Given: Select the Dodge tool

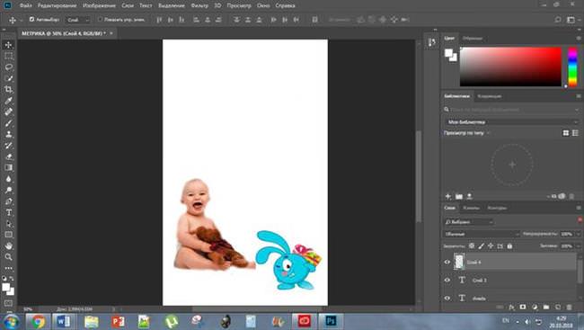Looking at the screenshot, I should click(x=9, y=190).
